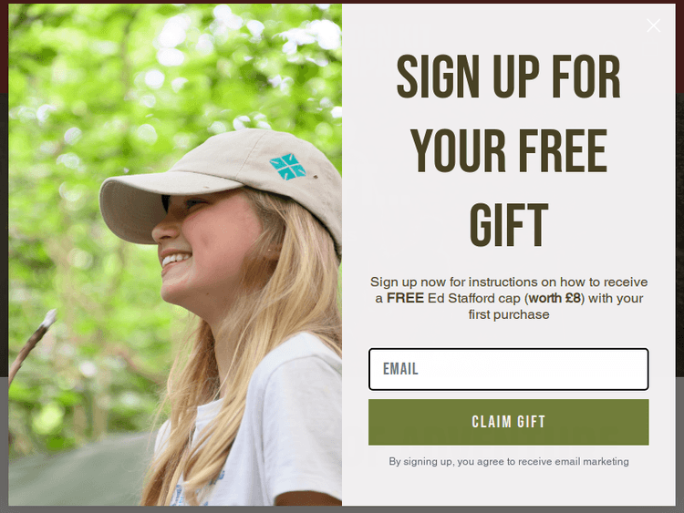684x513 pixels.
Task: Click the bold 'FREE' word in description
Action: coord(405,298)
